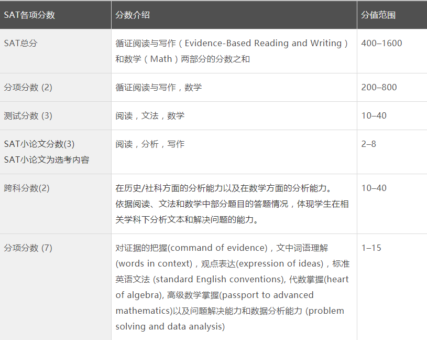Select the 400–1600 score range cell
Screen dimensions: 427x340
pos(381,44)
